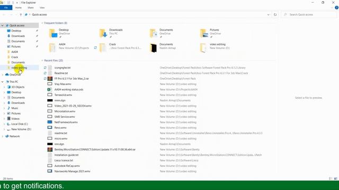Image resolution: width=339 pixels, height=190 pixels.
Task: Open the File ribbon tab
Action: [x=6, y=7]
